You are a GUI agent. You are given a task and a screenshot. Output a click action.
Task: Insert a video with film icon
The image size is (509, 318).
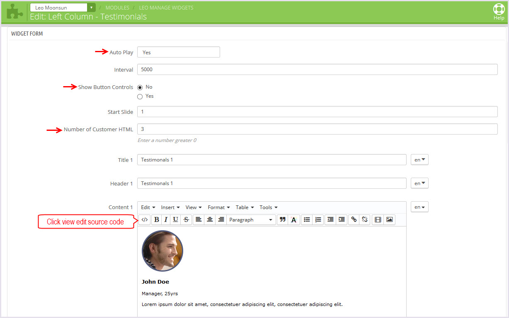click(x=378, y=220)
